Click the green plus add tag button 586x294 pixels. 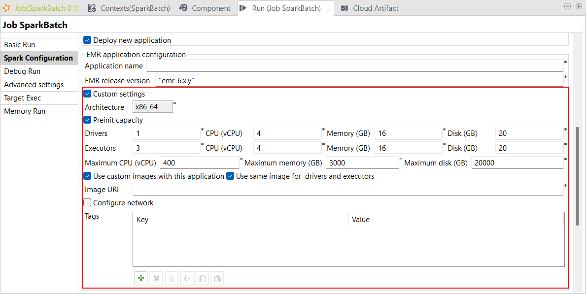141,279
